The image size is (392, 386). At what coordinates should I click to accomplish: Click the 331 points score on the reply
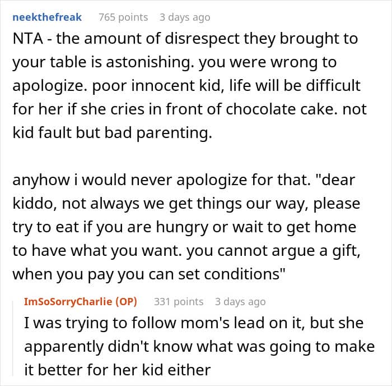point(179,301)
